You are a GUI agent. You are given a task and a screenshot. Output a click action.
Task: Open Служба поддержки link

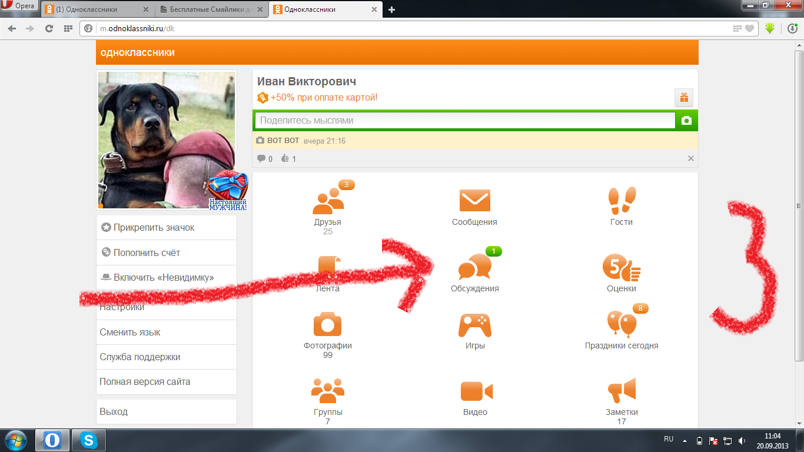click(167, 357)
